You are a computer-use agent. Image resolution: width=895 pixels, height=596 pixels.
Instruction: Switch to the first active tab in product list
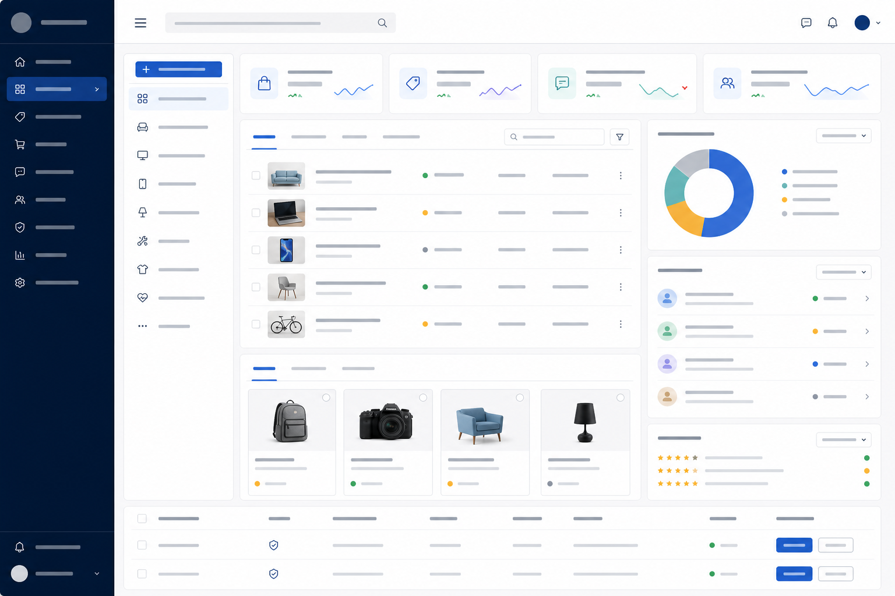point(264,137)
